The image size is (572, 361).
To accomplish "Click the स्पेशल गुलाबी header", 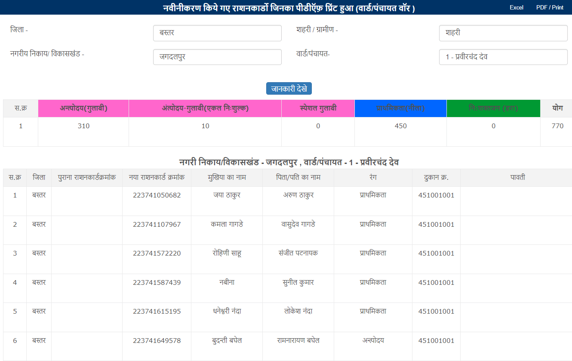I will point(318,108).
